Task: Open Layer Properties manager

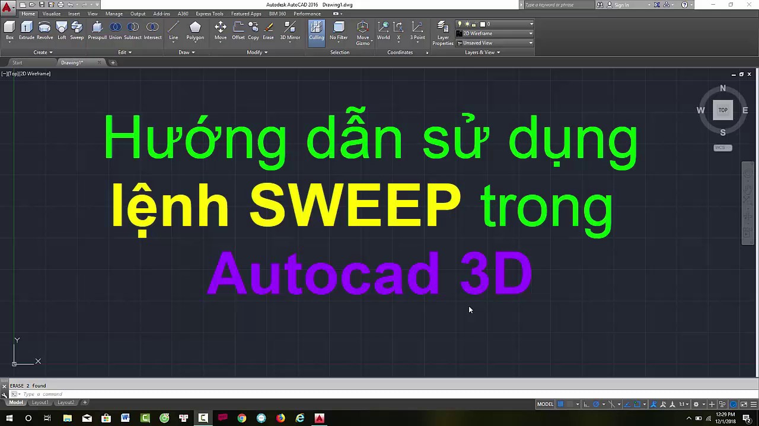Action: [x=443, y=33]
